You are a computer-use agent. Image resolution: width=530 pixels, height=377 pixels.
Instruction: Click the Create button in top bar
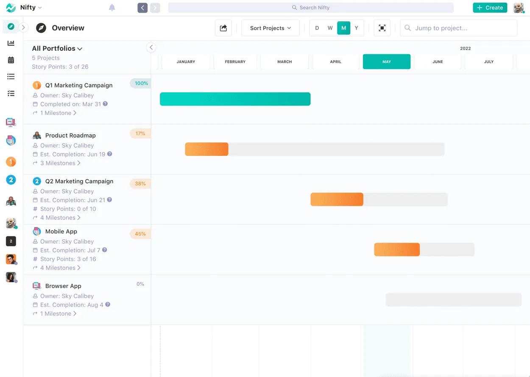[490, 7]
